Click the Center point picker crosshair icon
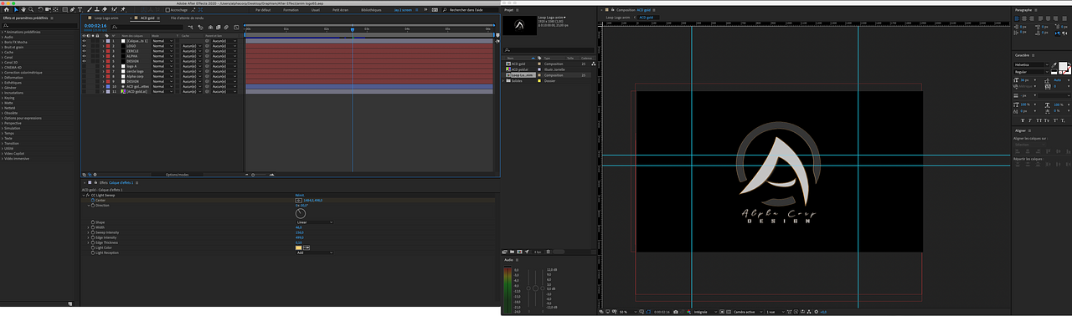Screen dimensions: 1072x316 (298, 201)
